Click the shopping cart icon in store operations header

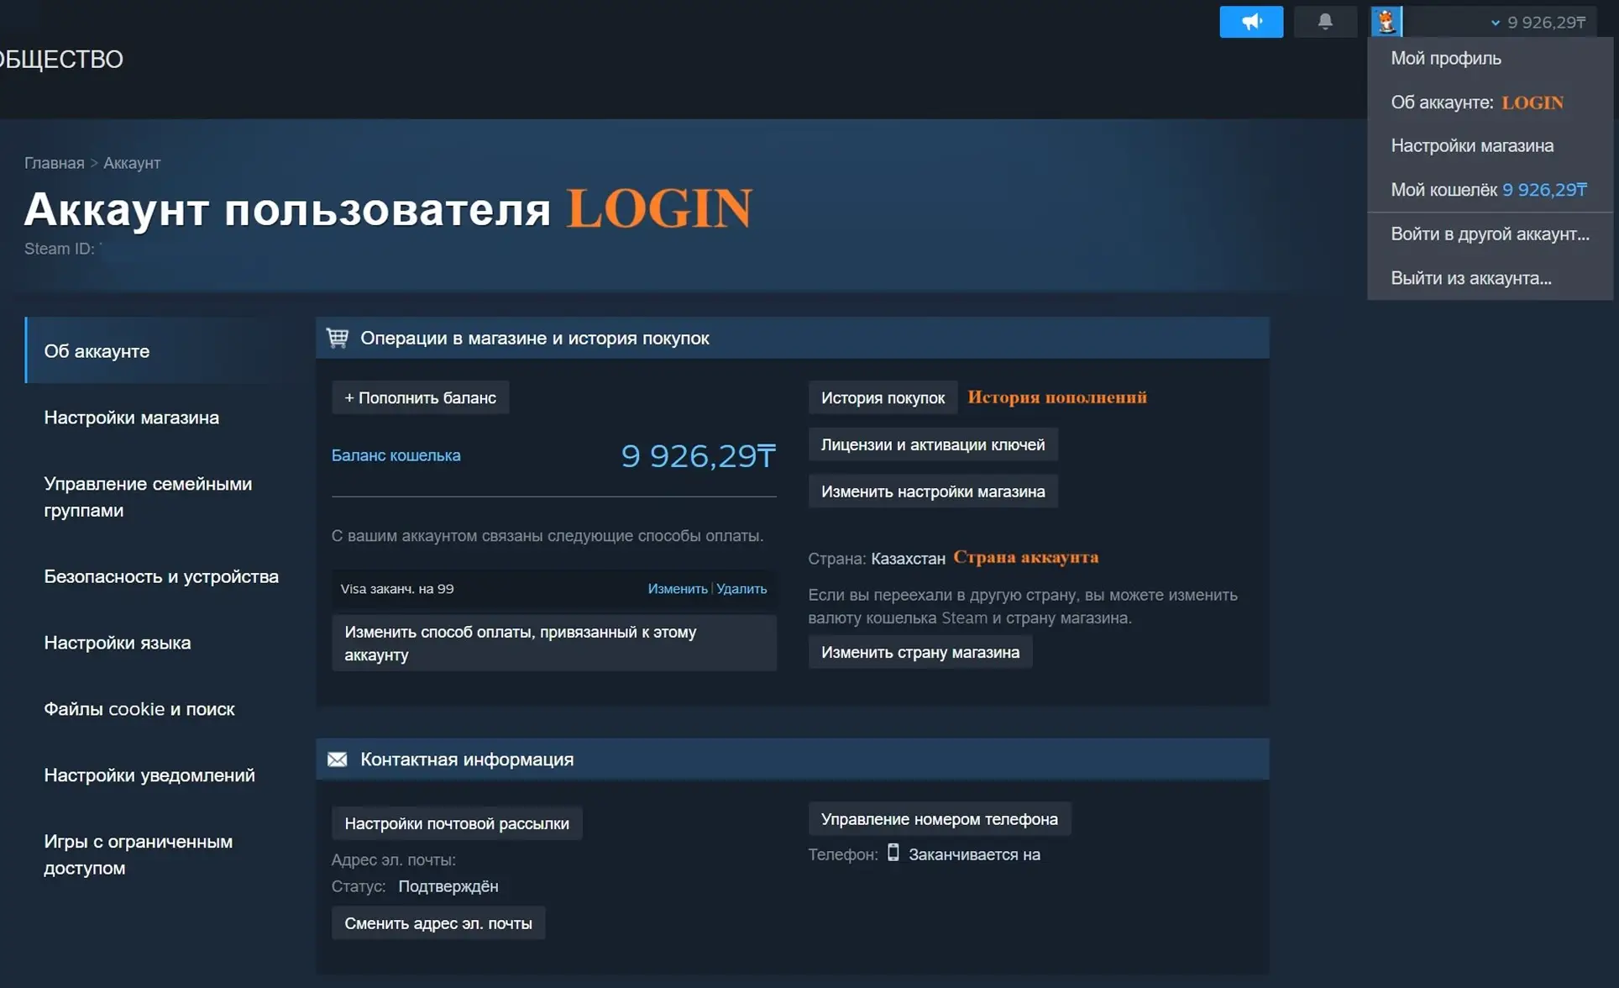[338, 338]
